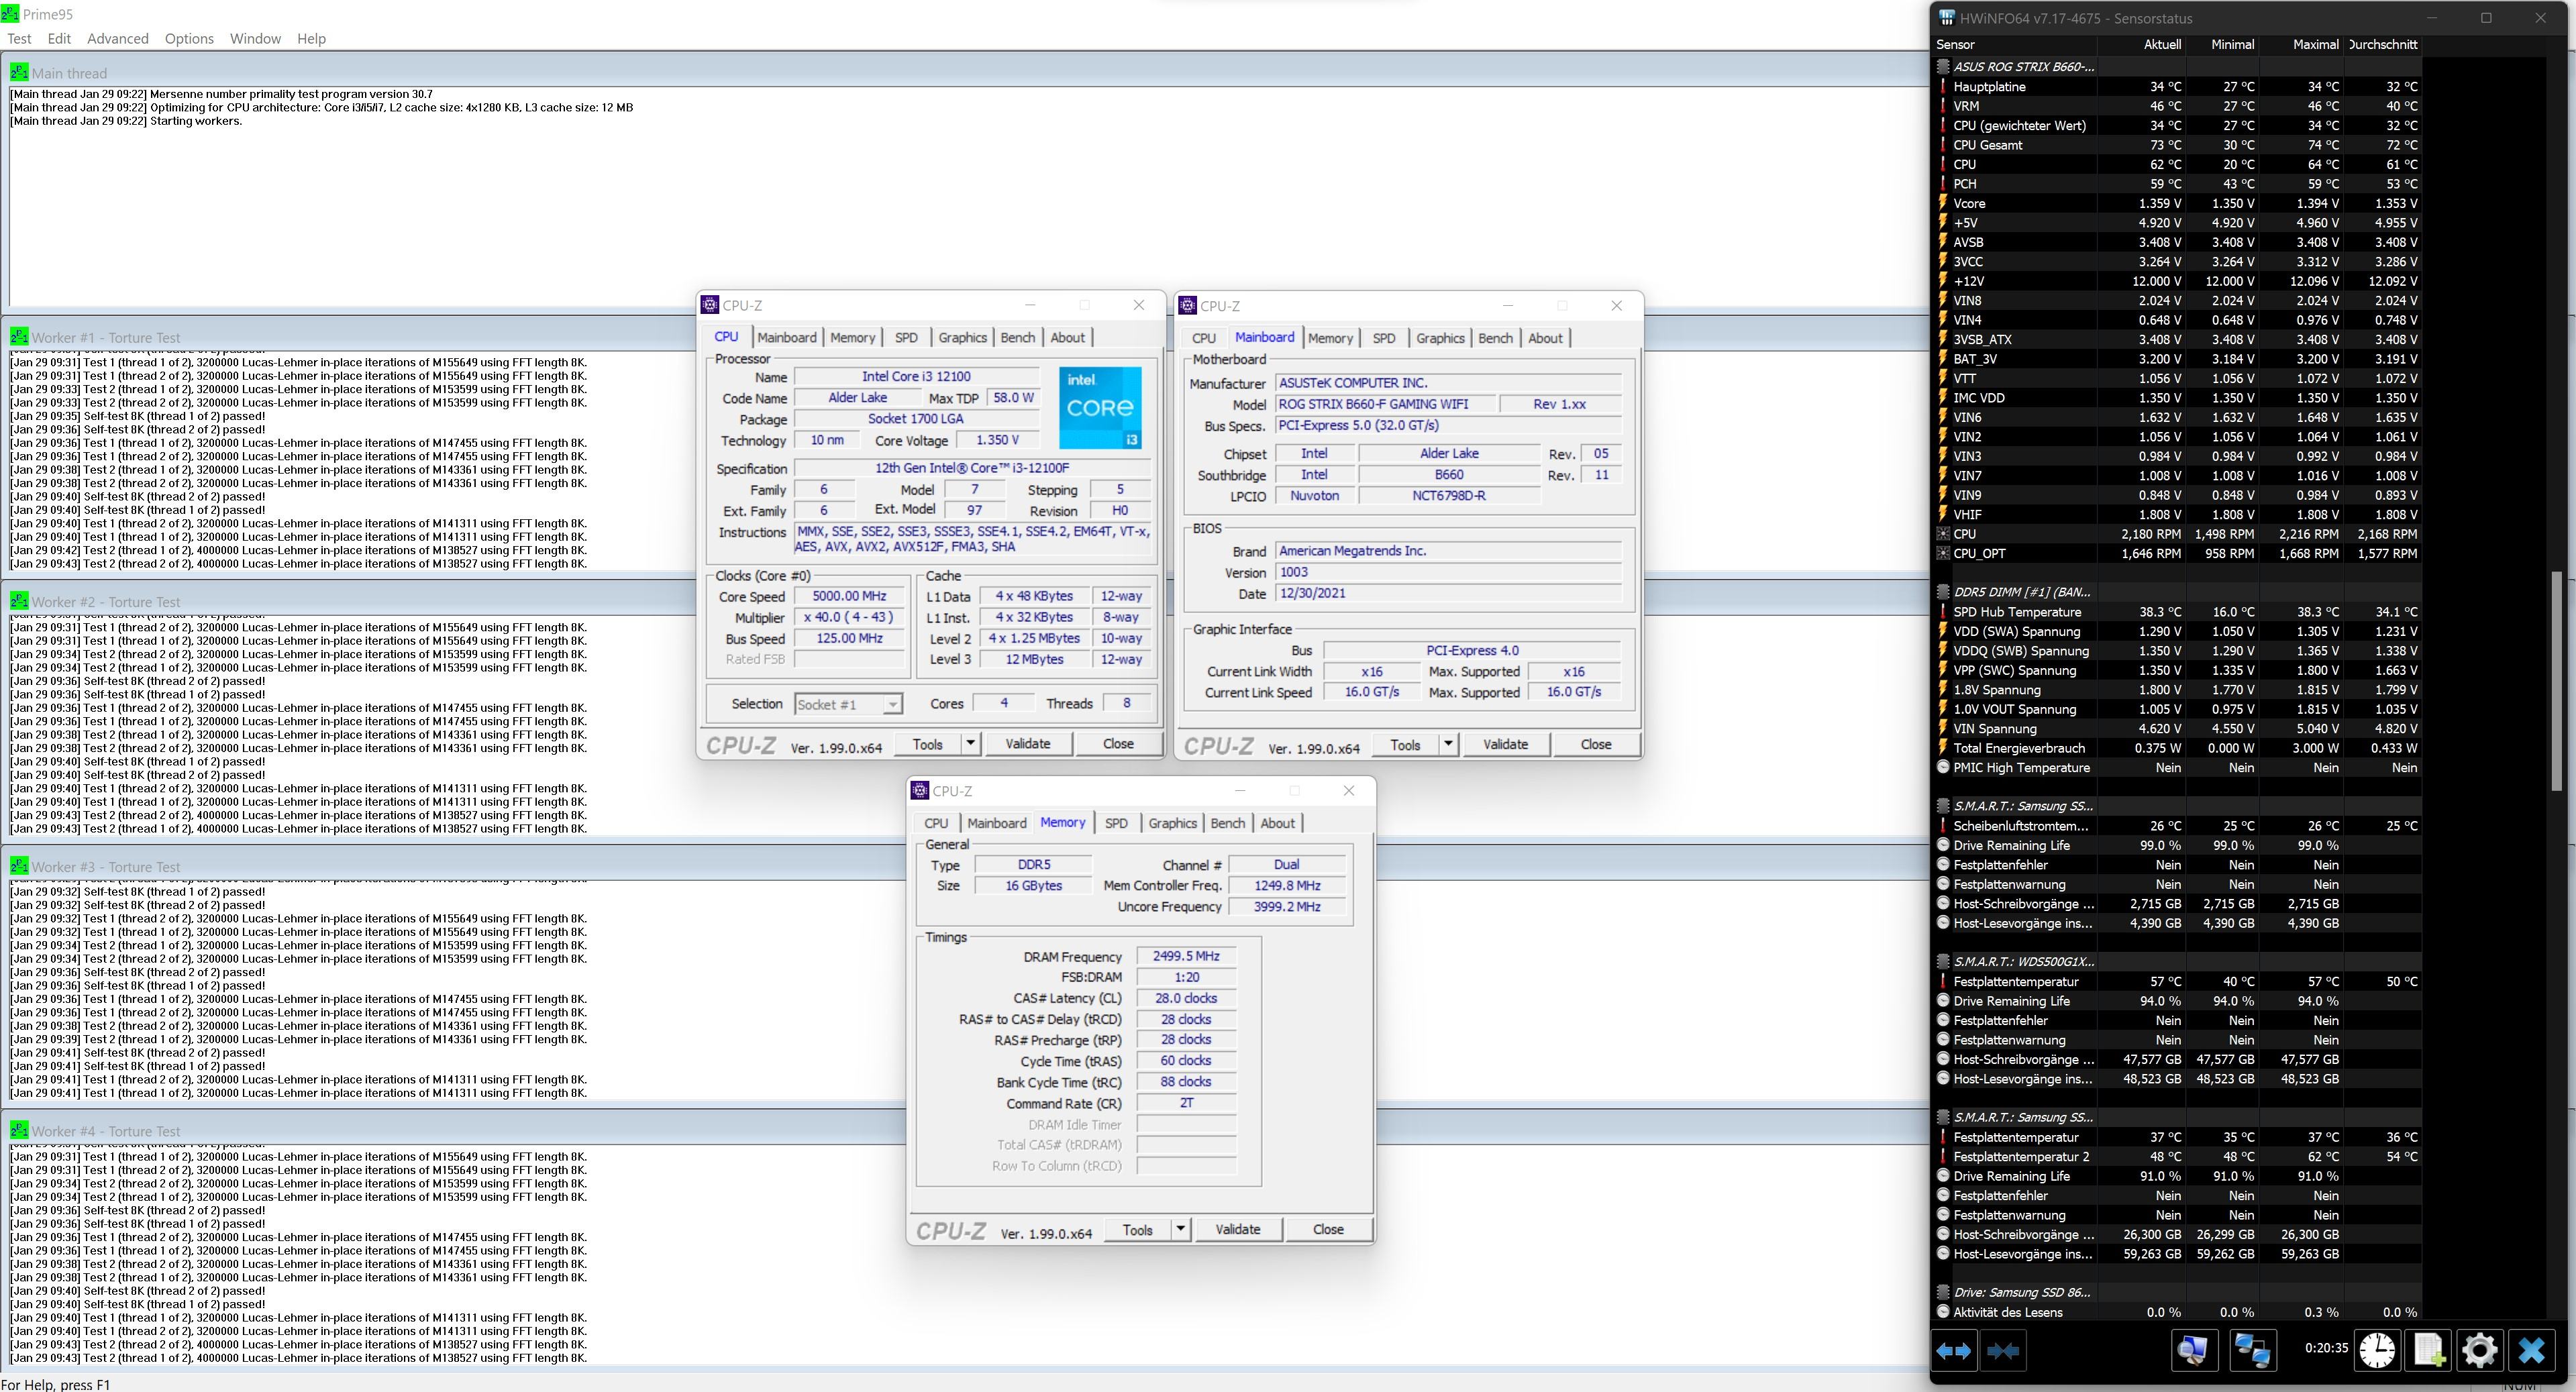Click HWiNFO collapse columns inward-arrows icon
Viewport: 2576px width, 1392px height.
[2003, 1351]
